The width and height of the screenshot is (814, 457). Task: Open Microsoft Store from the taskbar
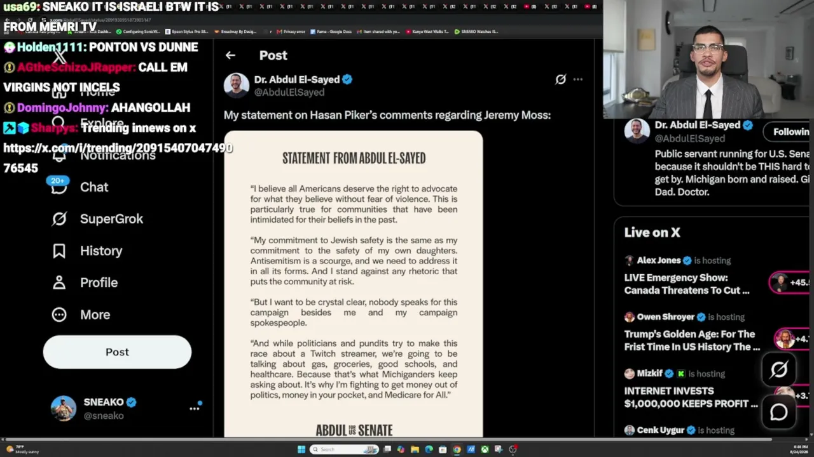pos(443,450)
